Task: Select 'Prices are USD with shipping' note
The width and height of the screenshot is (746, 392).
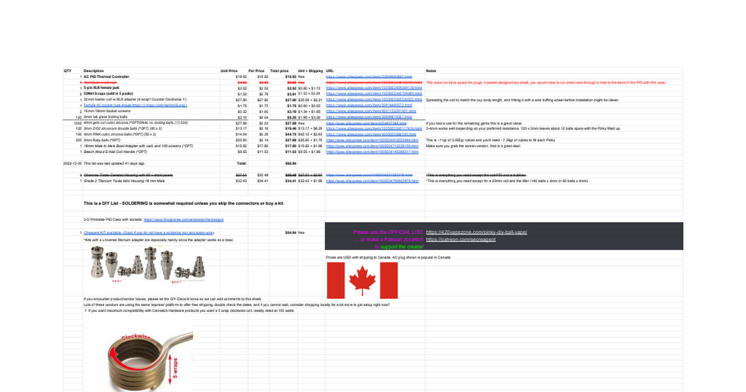Action: point(389,257)
